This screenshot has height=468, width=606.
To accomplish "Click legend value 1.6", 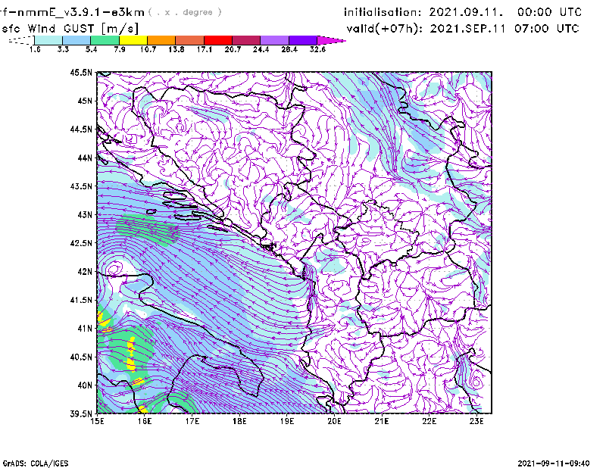I will (x=35, y=49).
